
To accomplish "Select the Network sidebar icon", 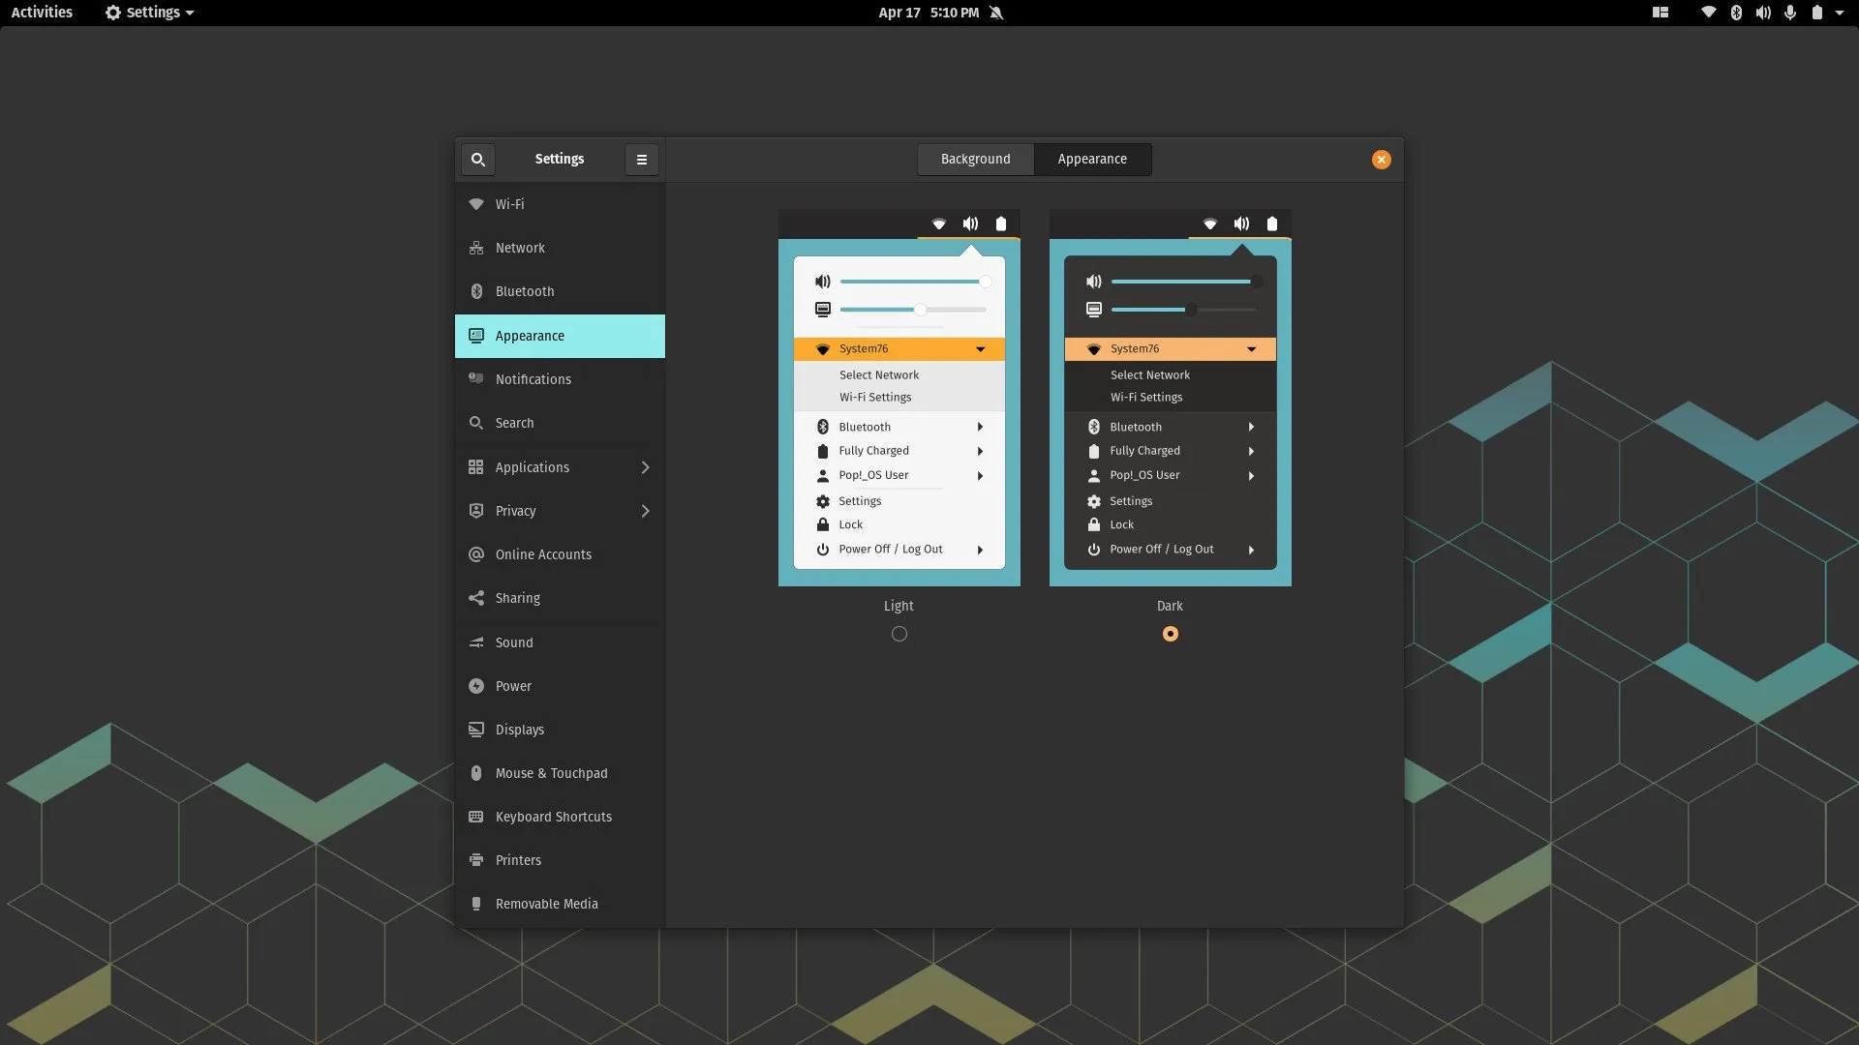I will [x=476, y=249].
